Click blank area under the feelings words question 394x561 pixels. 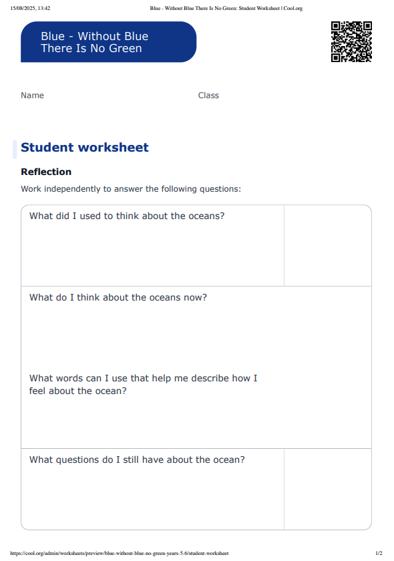(196, 422)
